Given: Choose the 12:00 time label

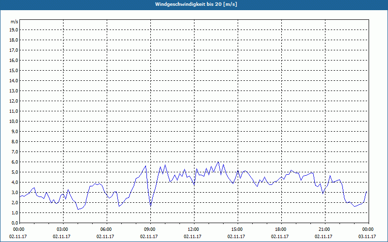Looking at the screenshot, I should (194, 229).
